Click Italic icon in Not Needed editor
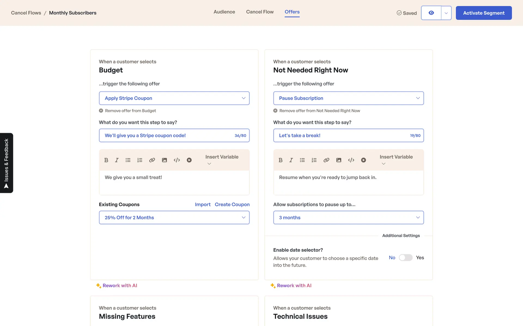Image resolution: width=523 pixels, height=326 pixels. [291, 160]
